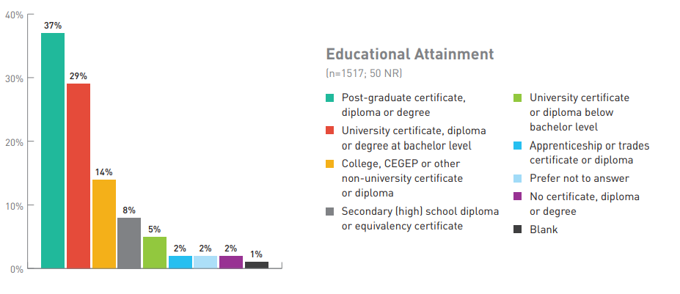The width and height of the screenshot is (680, 294).
Task: Click the light blue Prefer not to answer swatch
Action: pos(517,178)
